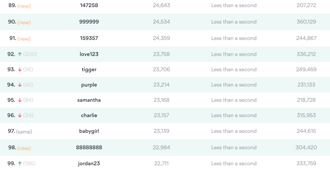Click the green up arrow beside rank 99
Image resolution: width=330 pixels, height=170 pixels.
(x=20, y=163)
